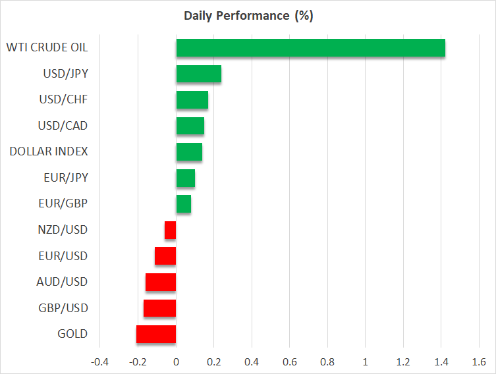Click the GOLD red bar

coord(156,334)
